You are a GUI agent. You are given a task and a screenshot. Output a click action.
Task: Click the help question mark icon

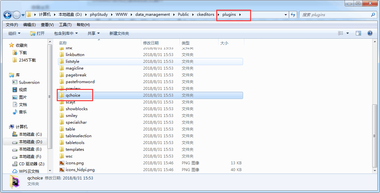pos(370,33)
